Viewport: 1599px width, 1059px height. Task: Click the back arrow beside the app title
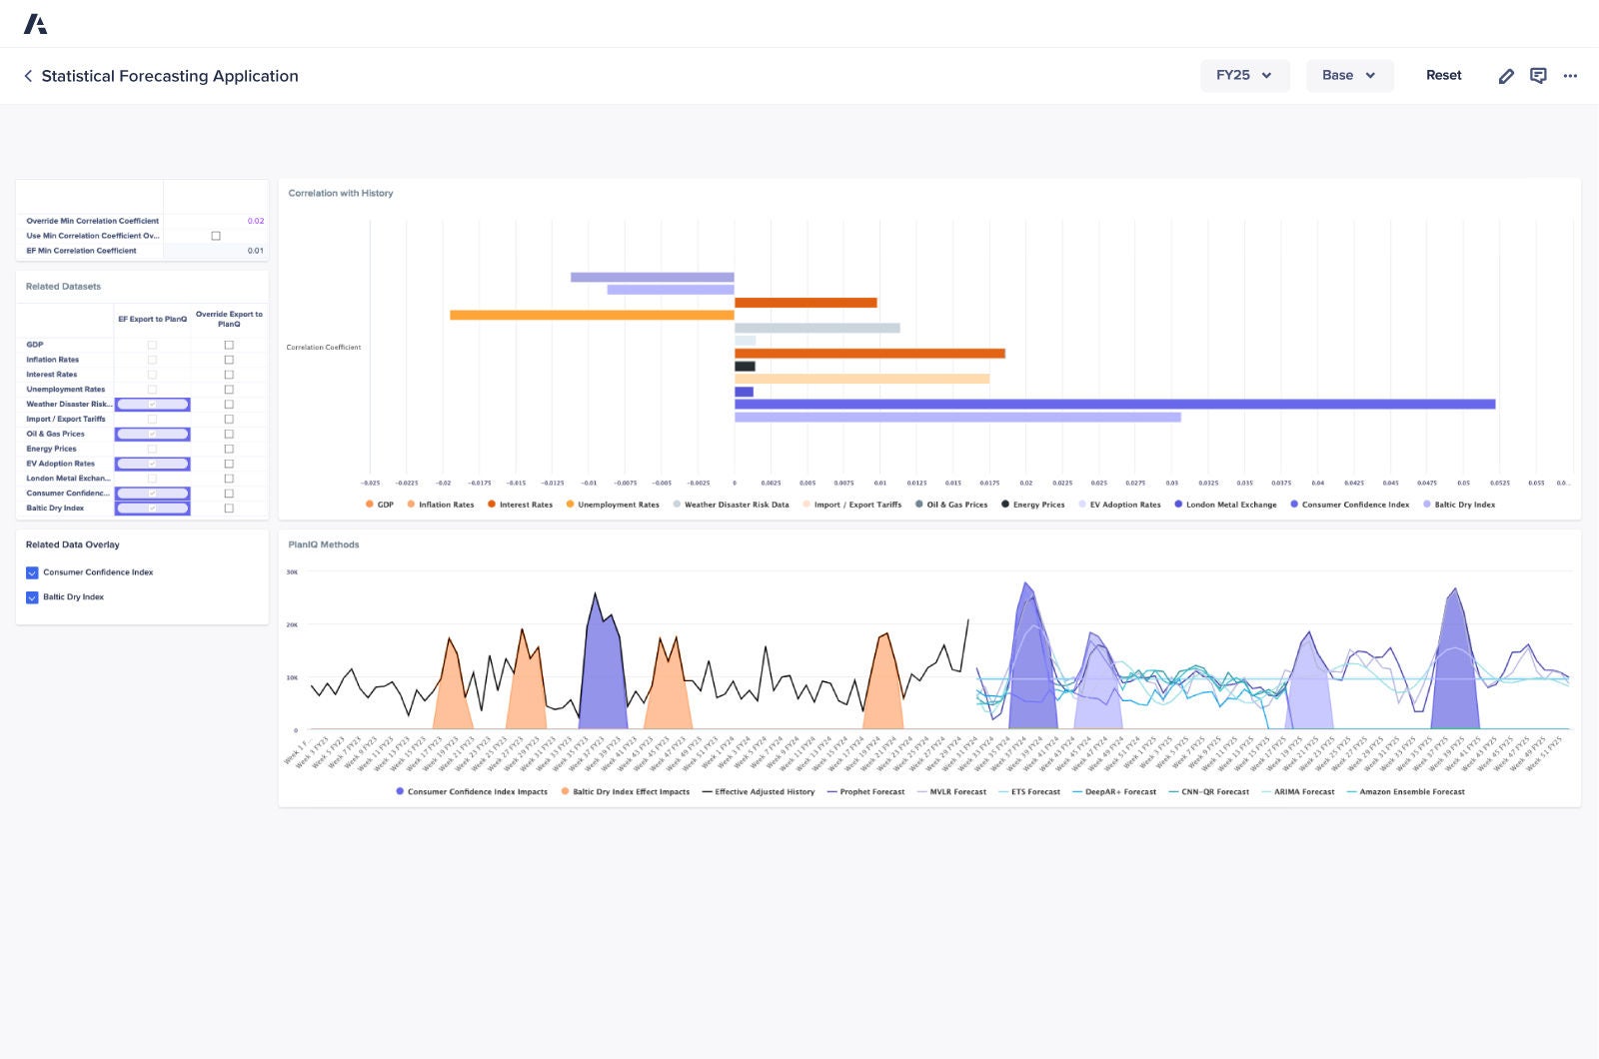pos(27,76)
